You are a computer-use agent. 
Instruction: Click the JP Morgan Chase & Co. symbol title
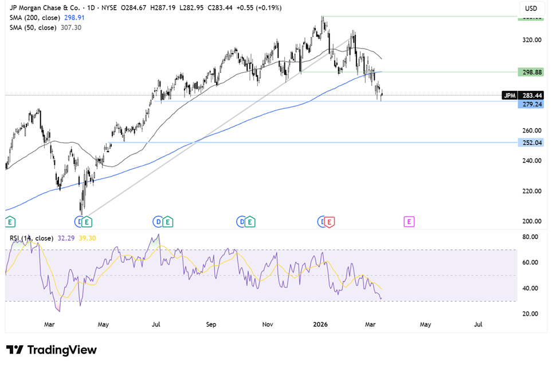(x=45, y=8)
